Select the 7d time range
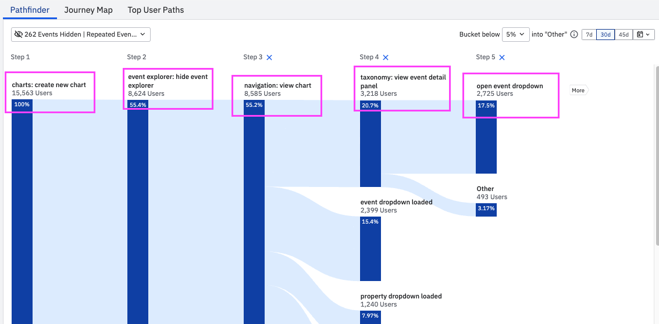The height and width of the screenshot is (324, 659). [x=589, y=35]
